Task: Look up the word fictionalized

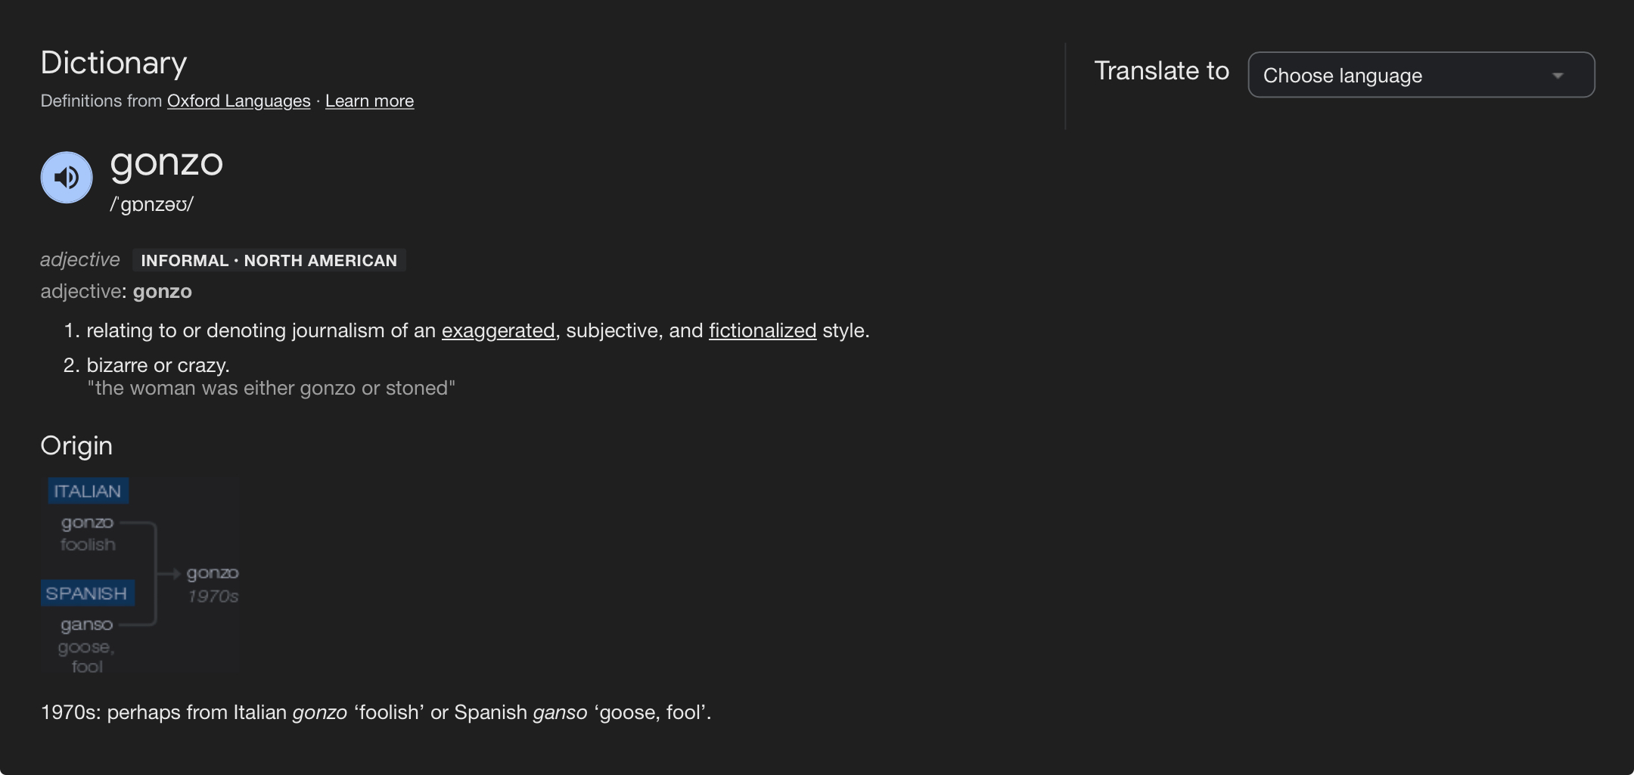Action: (763, 330)
